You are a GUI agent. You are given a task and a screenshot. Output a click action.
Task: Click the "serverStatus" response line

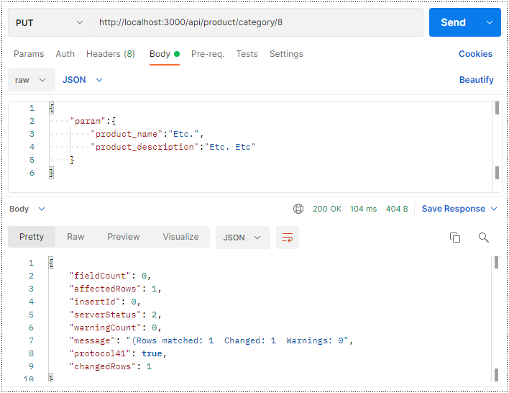point(116,315)
